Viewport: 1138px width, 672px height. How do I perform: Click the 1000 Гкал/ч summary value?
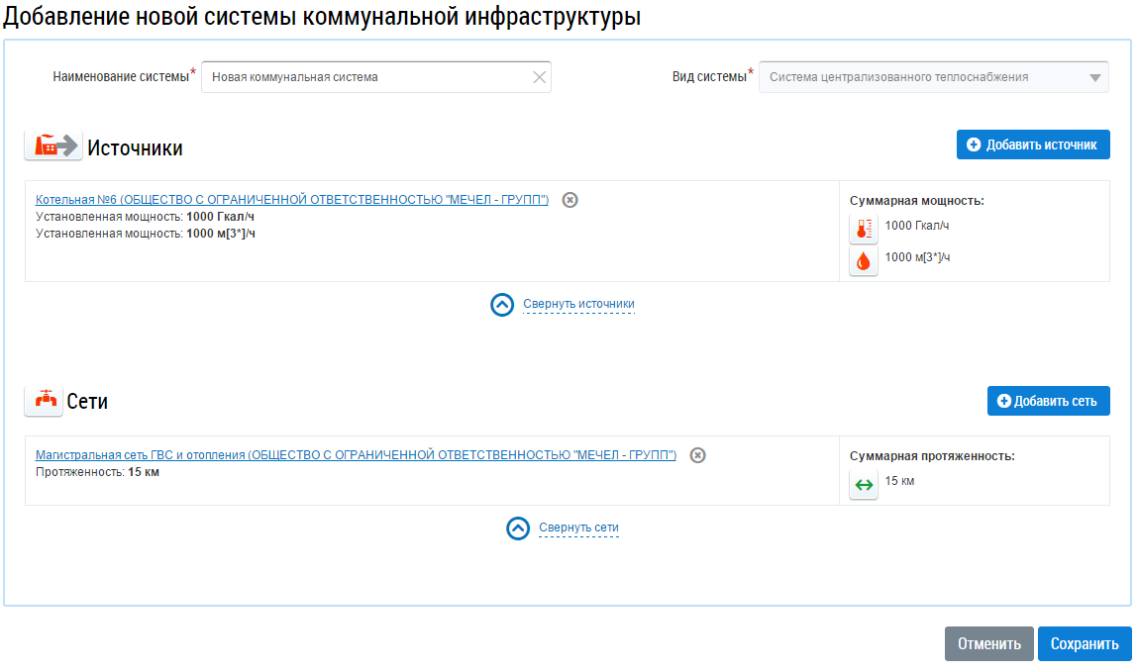point(917,226)
